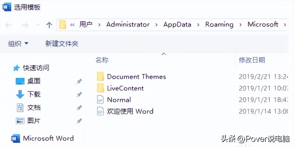Viewport: 294px width, 147px height.
Task: Open the 组织 dropdown menu
Action: tap(18, 44)
